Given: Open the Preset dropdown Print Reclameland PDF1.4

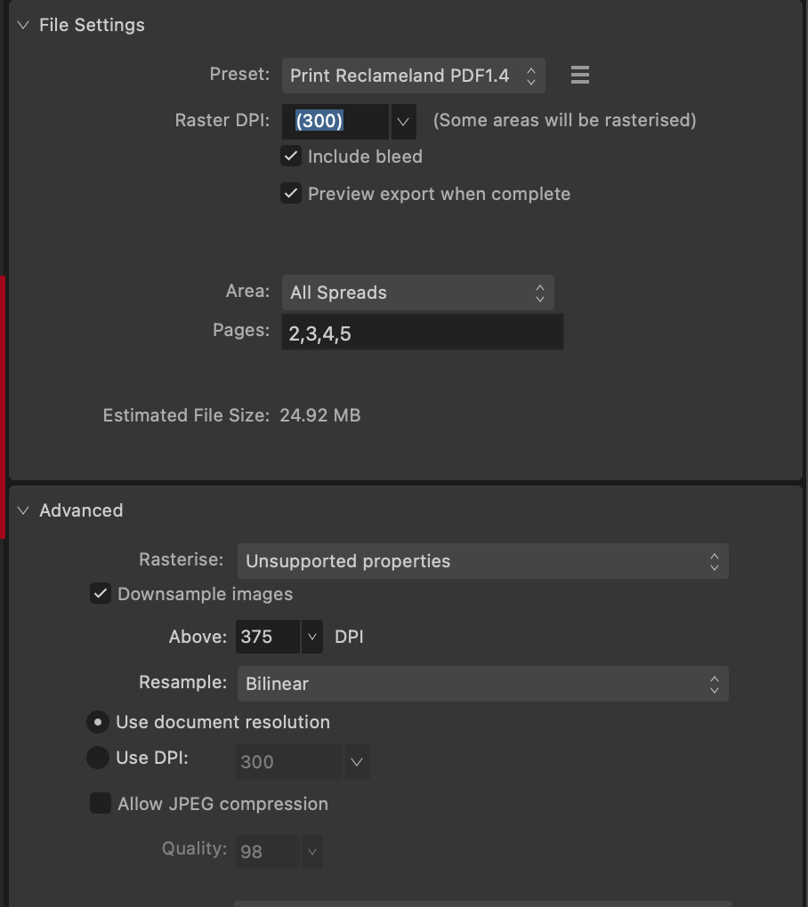Looking at the screenshot, I should pyautogui.click(x=413, y=76).
